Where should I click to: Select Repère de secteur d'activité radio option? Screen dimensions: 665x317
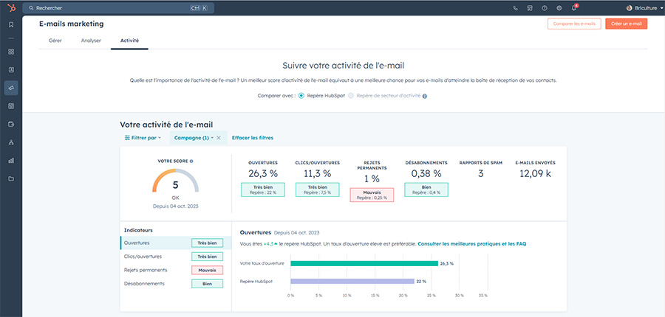[351, 96]
